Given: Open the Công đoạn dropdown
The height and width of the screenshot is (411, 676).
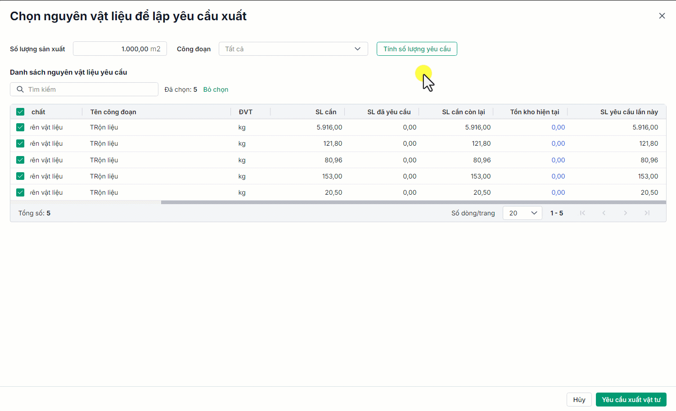Looking at the screenshot, I should [x=293, y=49].
